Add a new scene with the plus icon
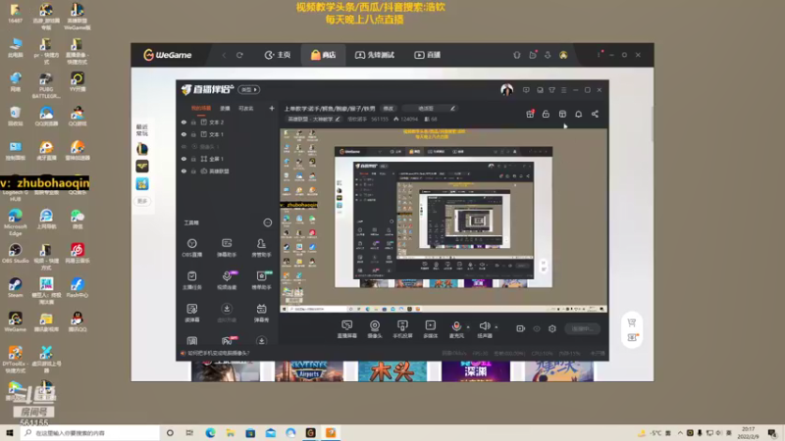 [x=272, y=108]
